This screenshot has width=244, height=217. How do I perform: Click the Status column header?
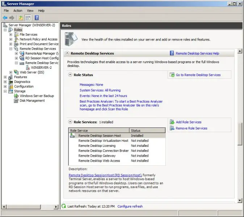pyautogui.click(x=147, y=131)
